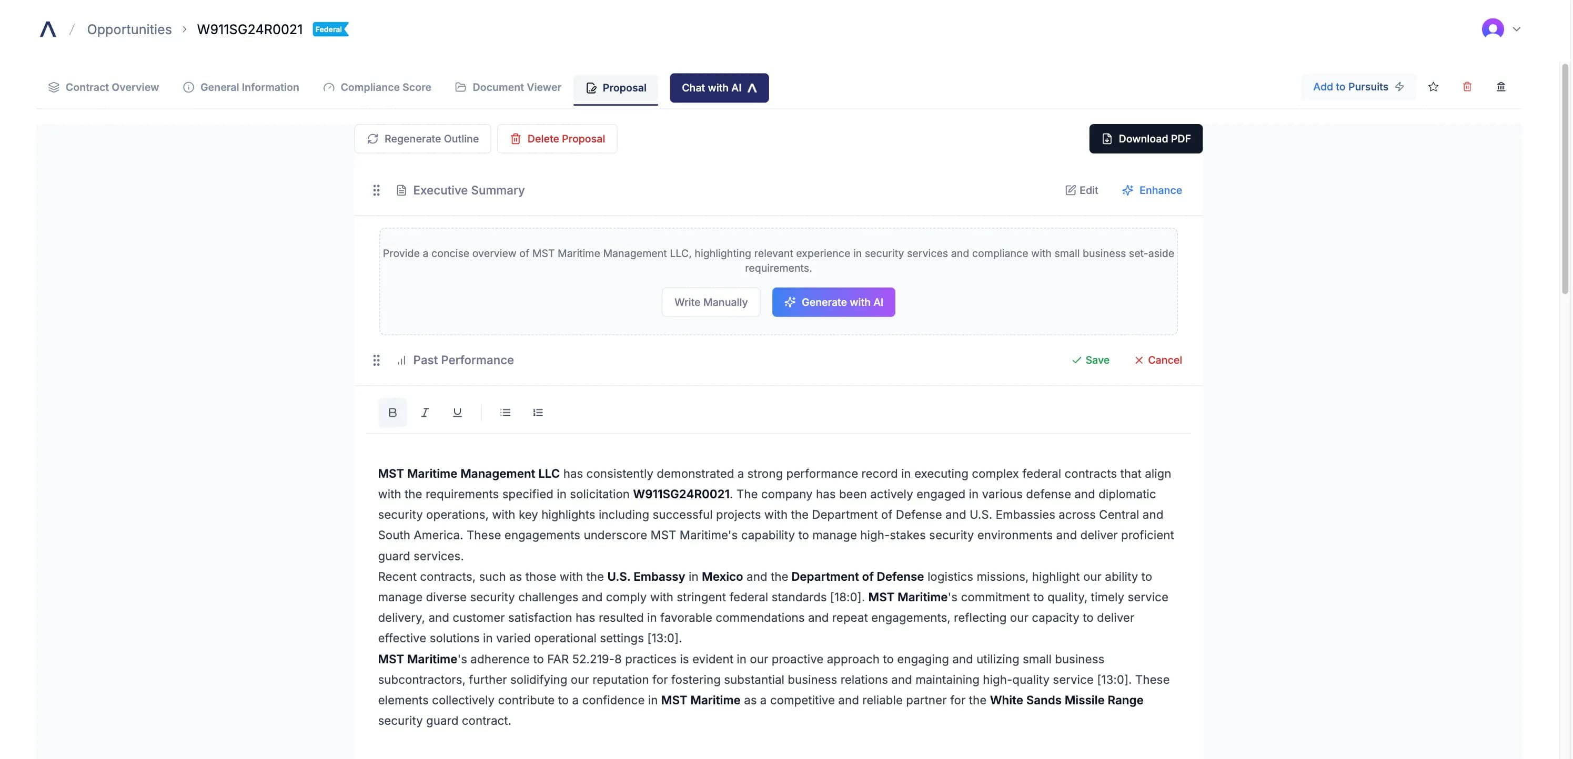
Task: Star this opportunity as favorite
Action: (1433, 87)
